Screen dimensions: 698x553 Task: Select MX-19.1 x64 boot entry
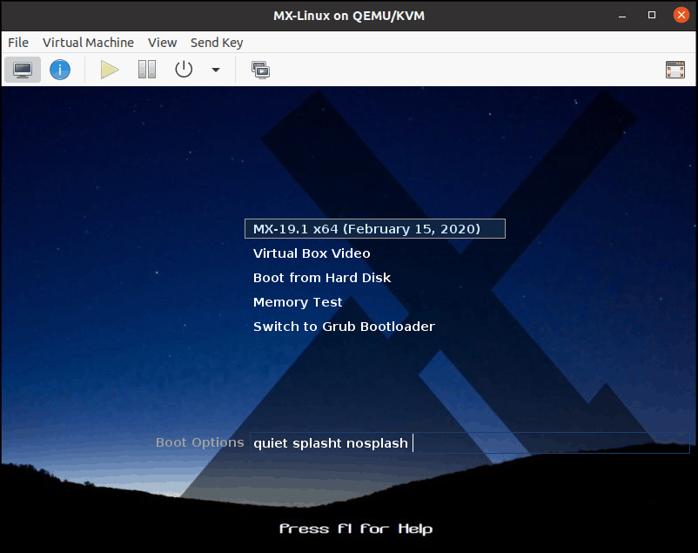[375, 228]
